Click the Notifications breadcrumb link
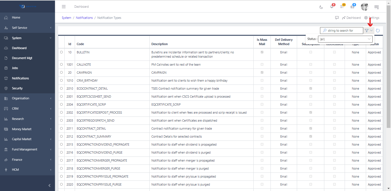 (x=84, y=18)
